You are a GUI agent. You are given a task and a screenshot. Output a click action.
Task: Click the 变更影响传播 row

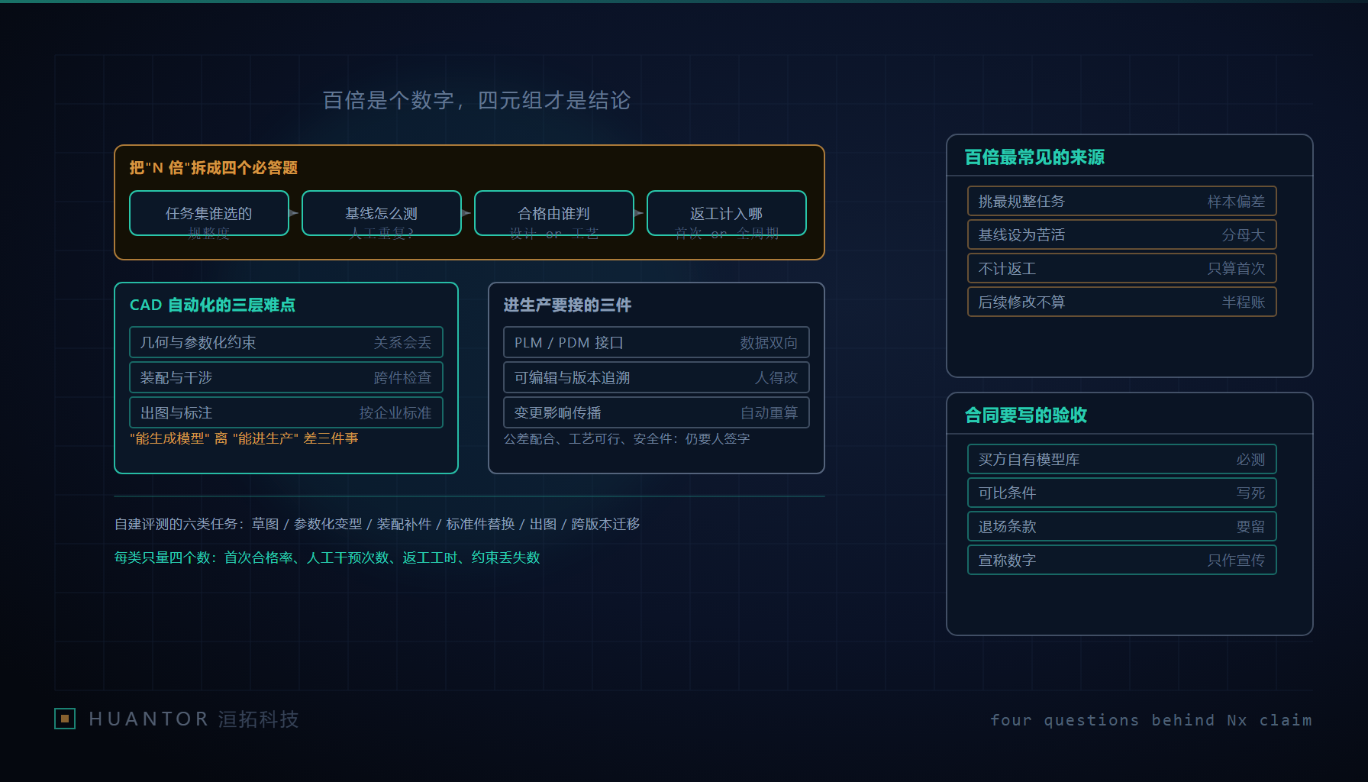tap(657, 412)
